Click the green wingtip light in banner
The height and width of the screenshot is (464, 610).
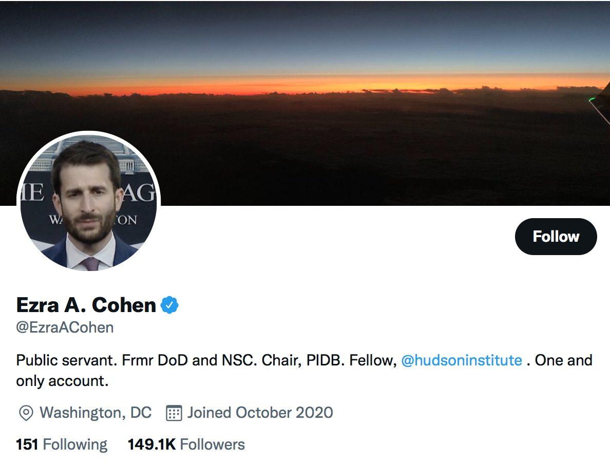(592, 100)
